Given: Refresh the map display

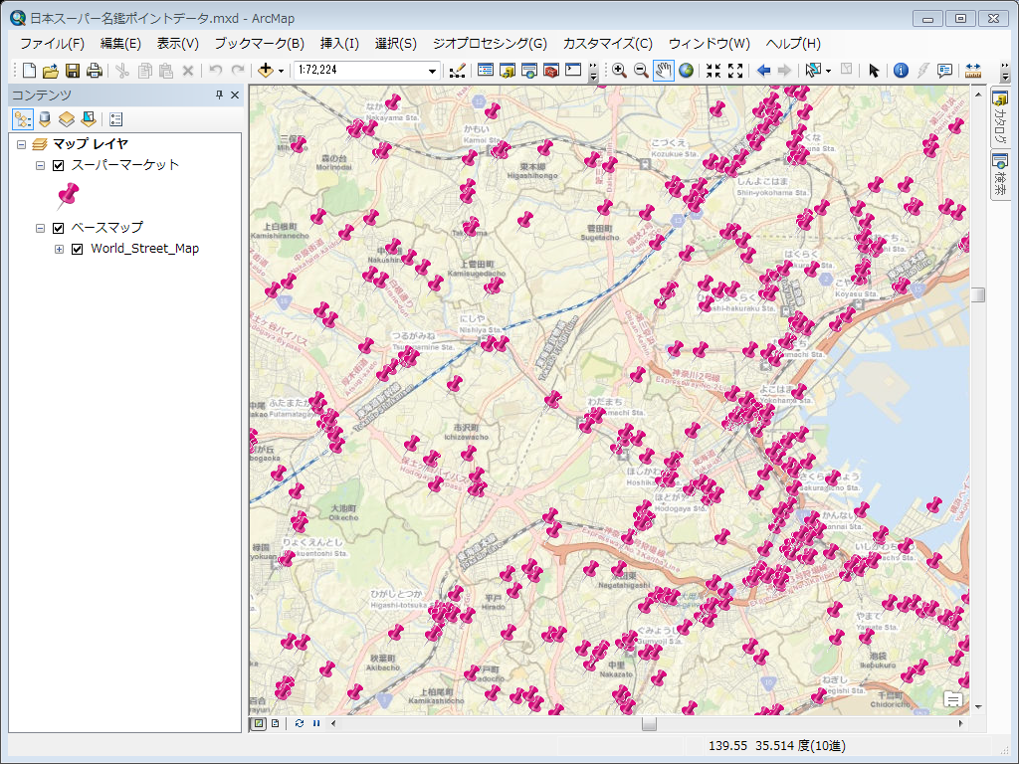Looking at the screenshot, I should 299,723.
